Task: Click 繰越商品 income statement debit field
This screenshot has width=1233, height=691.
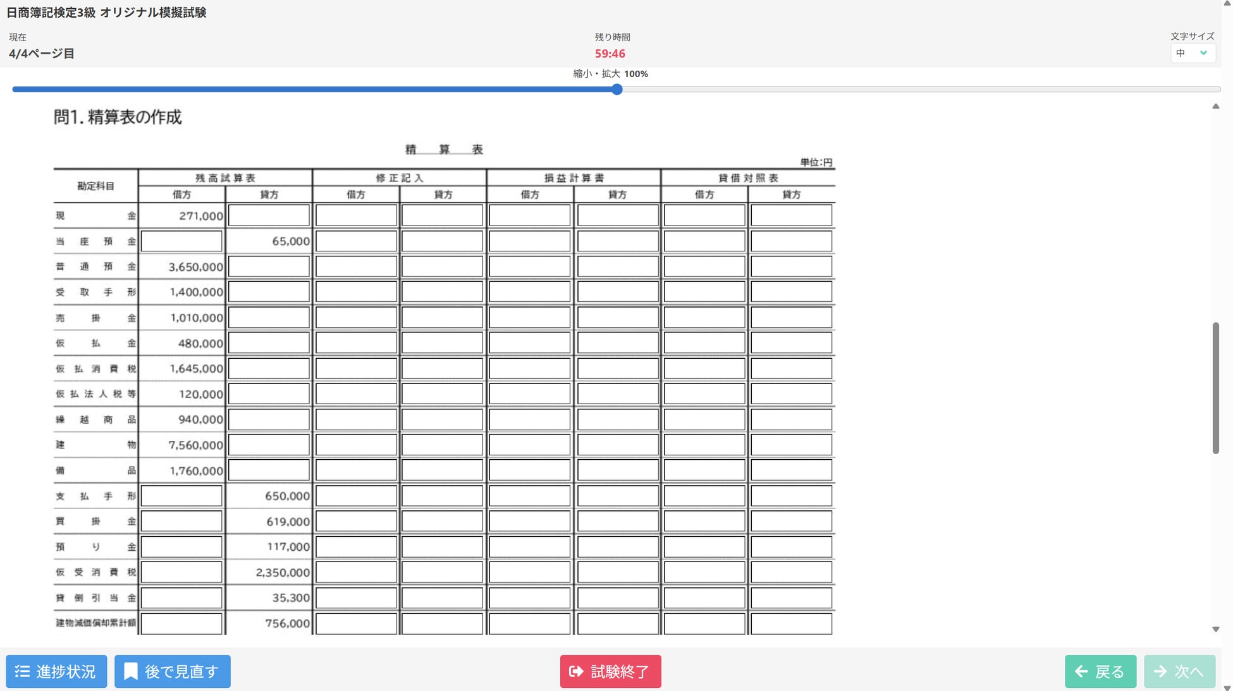Action: 529,419
